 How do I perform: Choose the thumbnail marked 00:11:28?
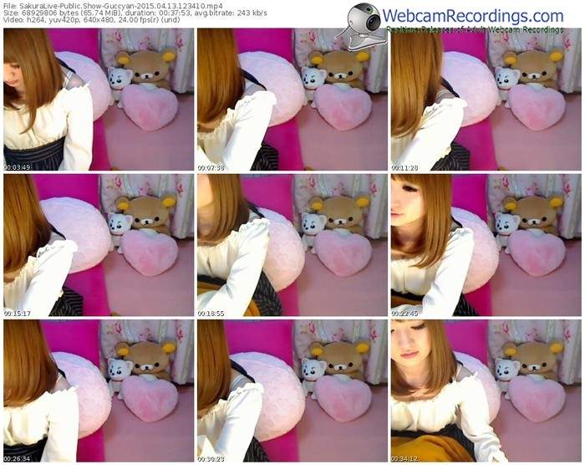point(485,100)
